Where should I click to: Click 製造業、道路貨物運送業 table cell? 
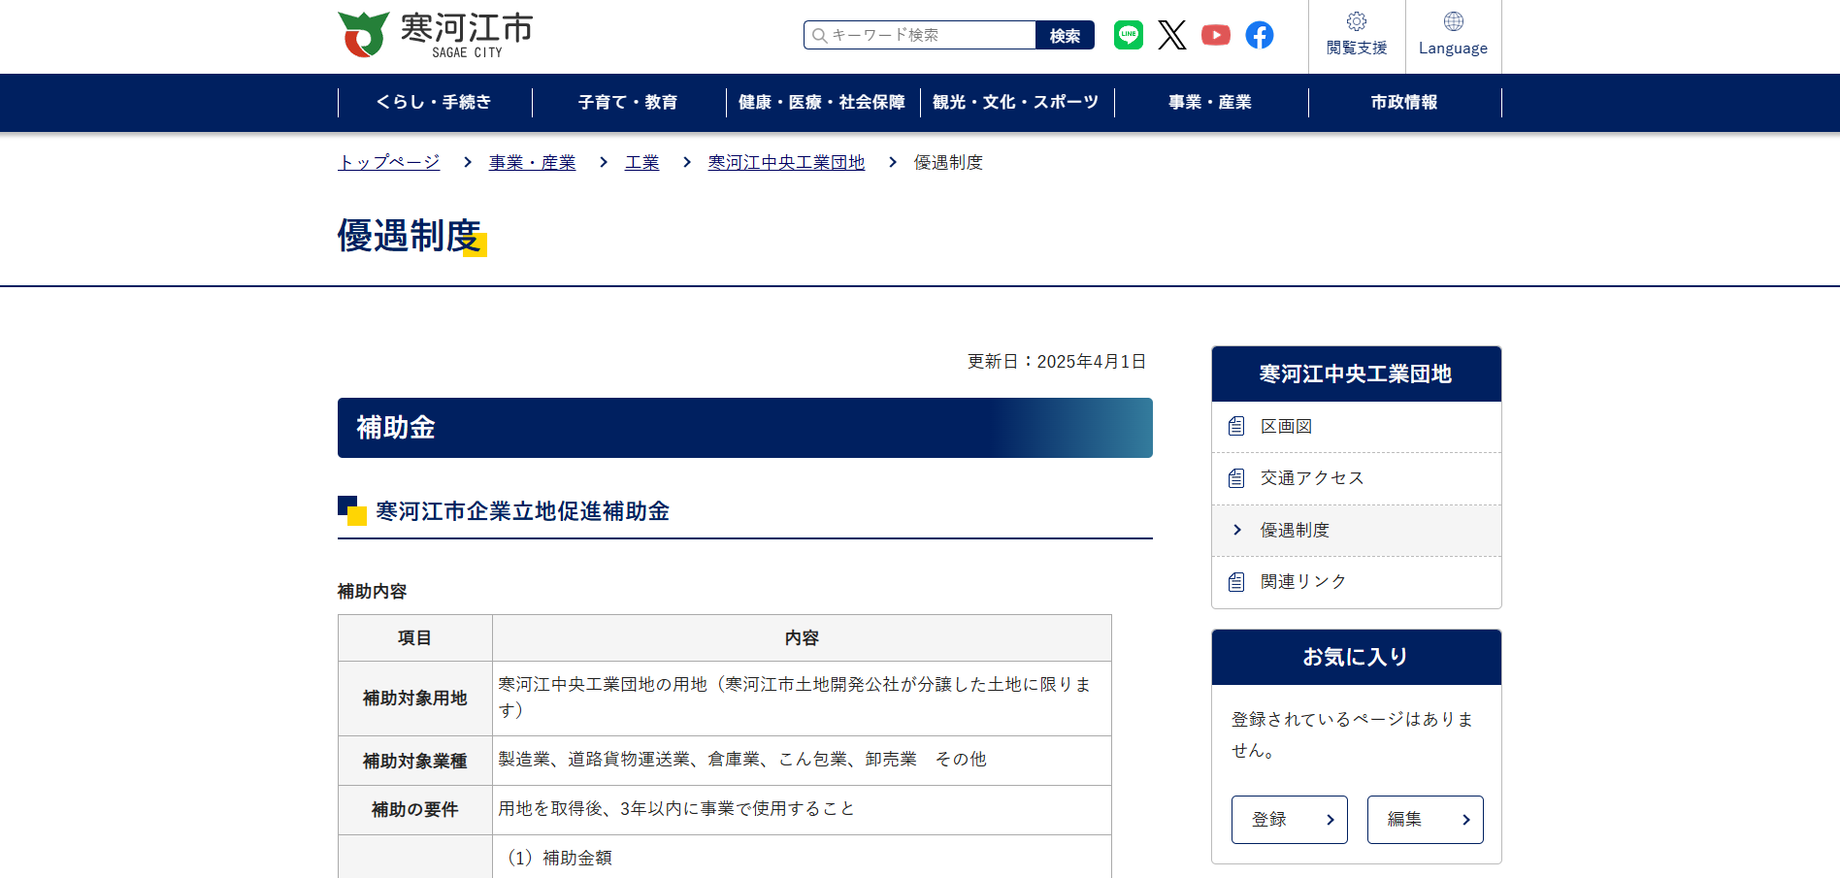pyautogui.click(x=803, y=760)
